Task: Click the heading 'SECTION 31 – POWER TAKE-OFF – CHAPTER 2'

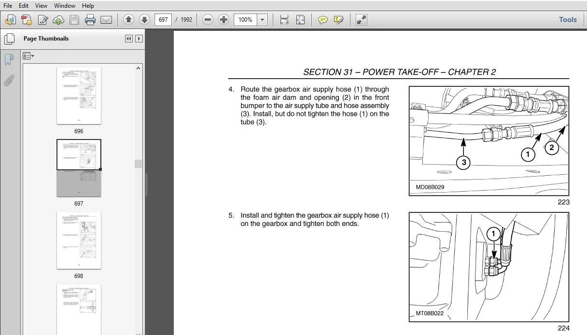Action: coord(399,72)
